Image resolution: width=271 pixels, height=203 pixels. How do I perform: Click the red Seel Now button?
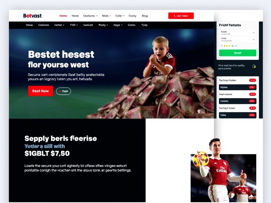coord(40,91)
